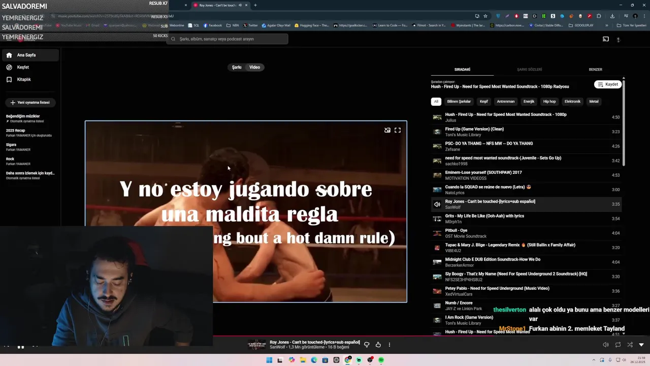
Task: Save queue with Kaydet button
Action: (608, 84)
